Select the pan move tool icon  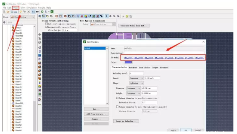(110, 16)
